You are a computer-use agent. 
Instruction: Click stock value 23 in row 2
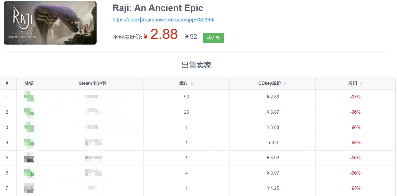click(186, 112)
